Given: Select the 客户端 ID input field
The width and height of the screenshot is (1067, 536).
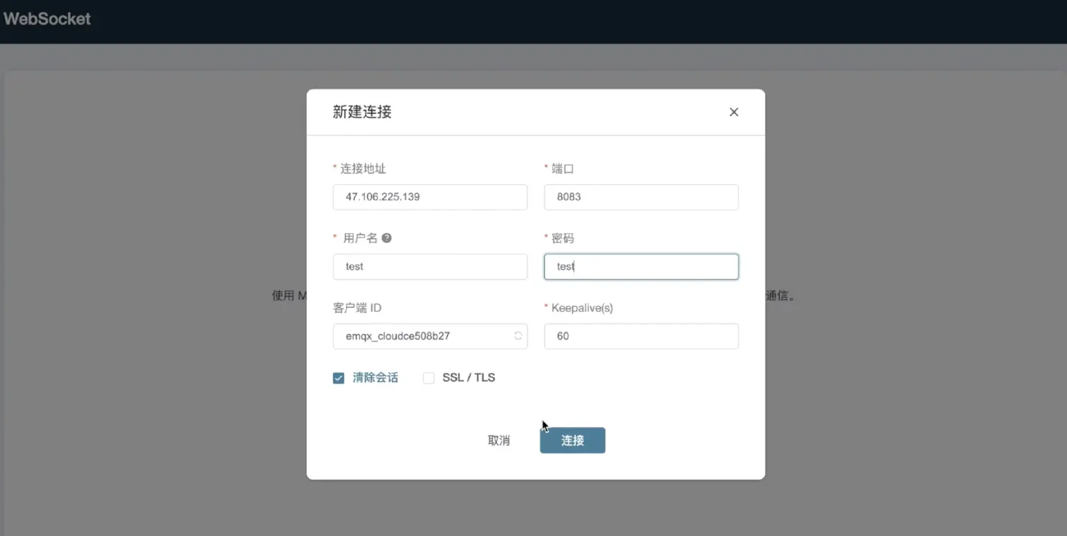Looking at the screenshot, I should click(424, 336).
